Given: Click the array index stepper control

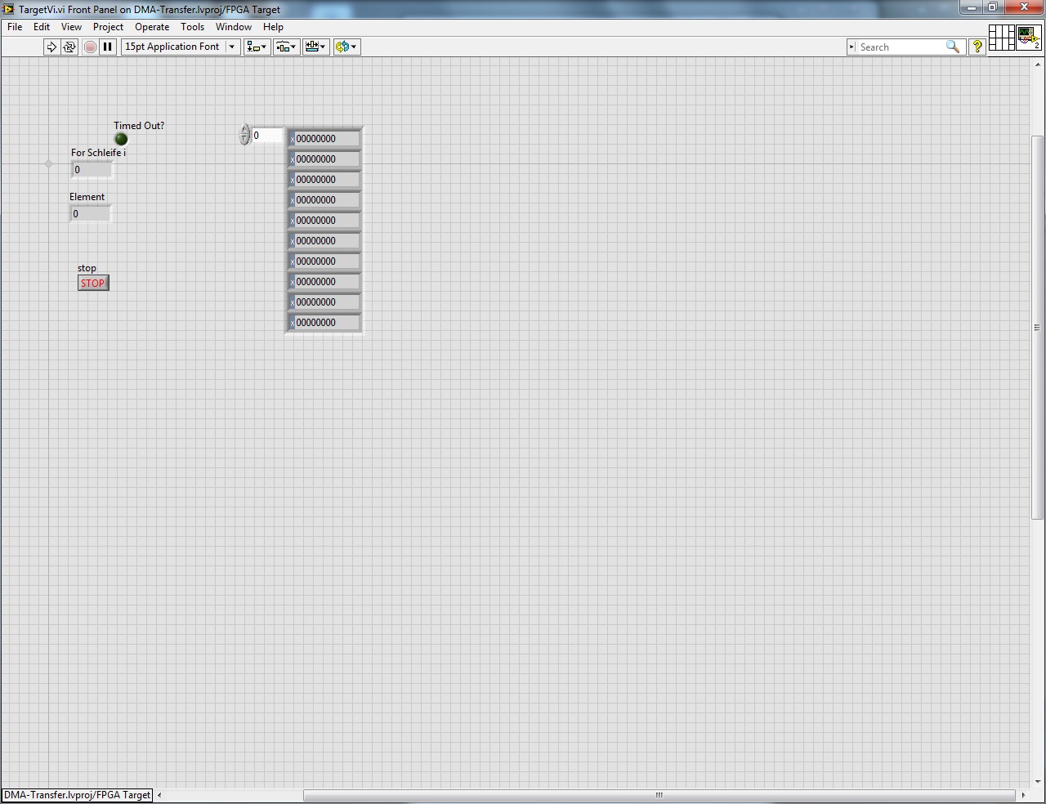Looking at the screenshot, I should click(x=244, y=135).
